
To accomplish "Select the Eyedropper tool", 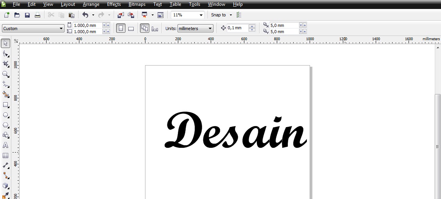I will 5,195.
